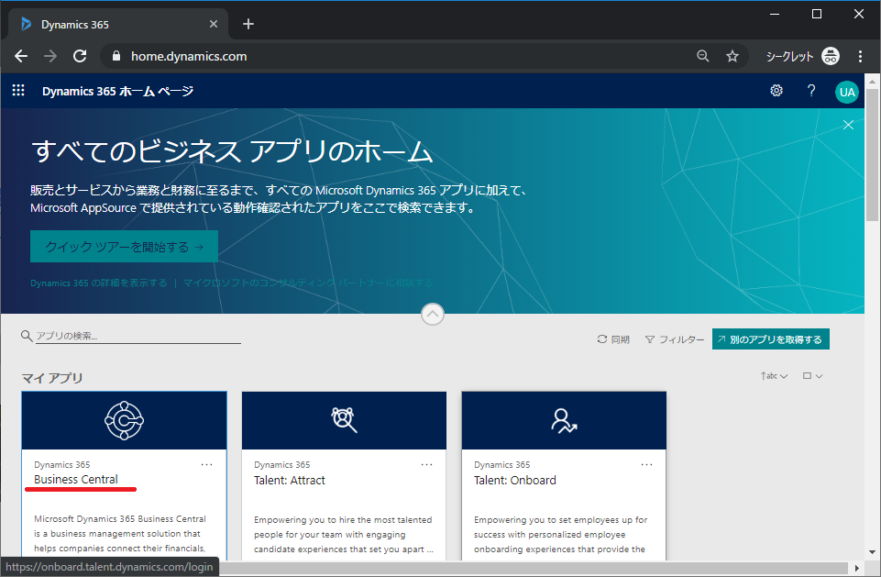Start the quick tour with クイック ツアーを開始する
This screenshot has width=881, height=577.
pos(124,247)
